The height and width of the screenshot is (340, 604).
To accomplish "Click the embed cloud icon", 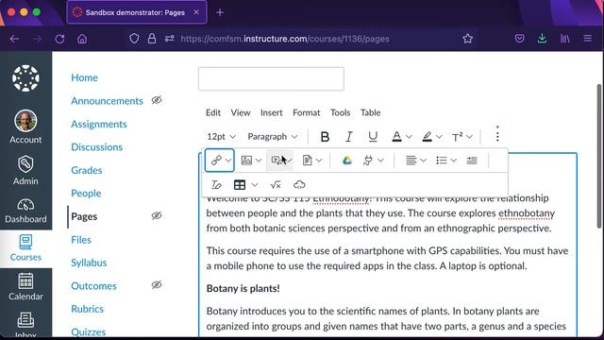I will (x=299, y=185).
